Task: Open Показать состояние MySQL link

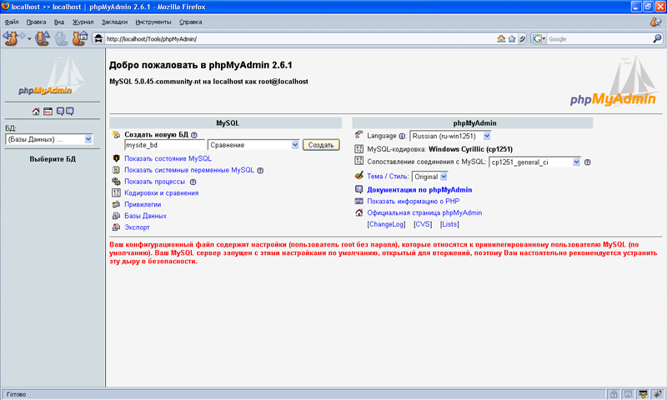Action: [168, 158]
